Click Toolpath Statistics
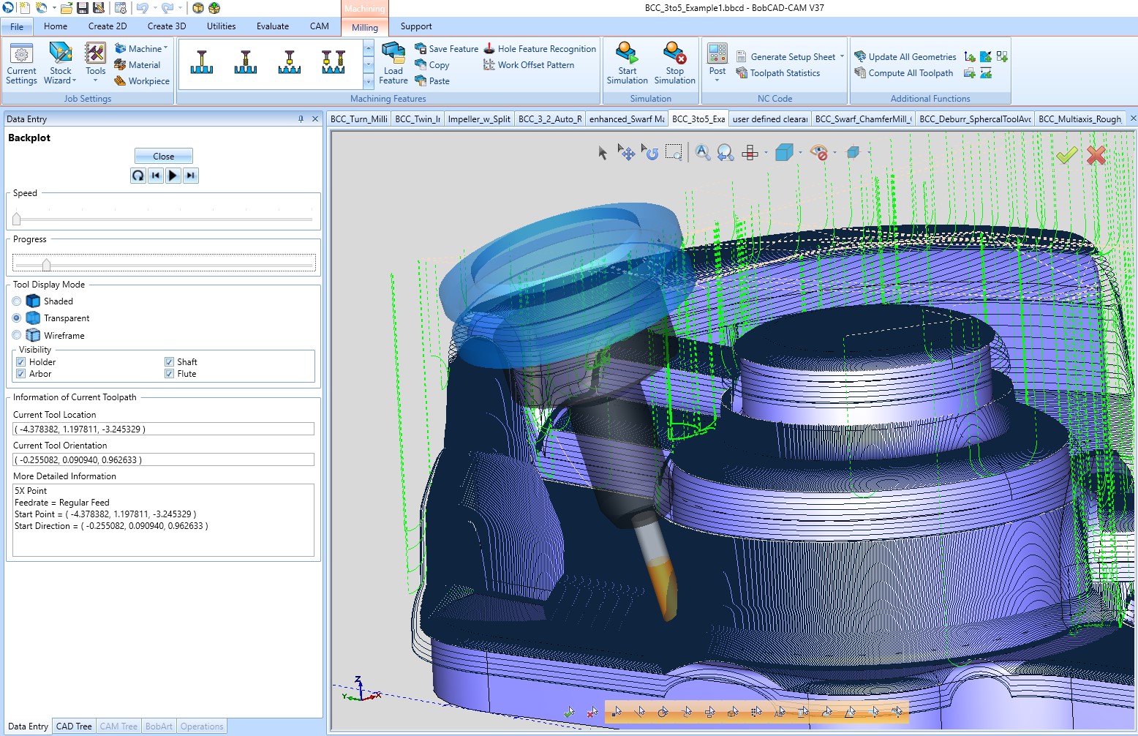The height and width of the screenshot is (736, 1138). point(777,72)
